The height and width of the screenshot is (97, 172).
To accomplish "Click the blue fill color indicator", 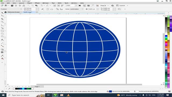I will (x=110, y=91).
